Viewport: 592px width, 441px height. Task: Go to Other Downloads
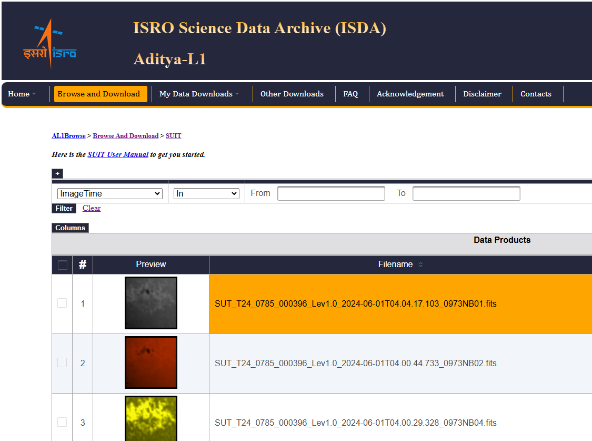tap(292, 94)
